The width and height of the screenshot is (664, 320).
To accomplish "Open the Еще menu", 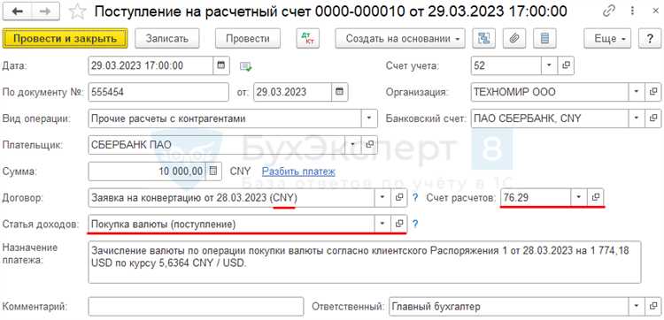I will tap(607, 39).
